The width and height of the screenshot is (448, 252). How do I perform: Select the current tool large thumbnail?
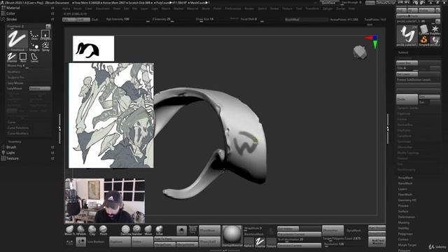pos(407,36)
